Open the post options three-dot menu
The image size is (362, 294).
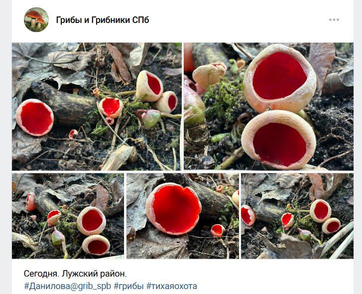[x=334, y=19]
